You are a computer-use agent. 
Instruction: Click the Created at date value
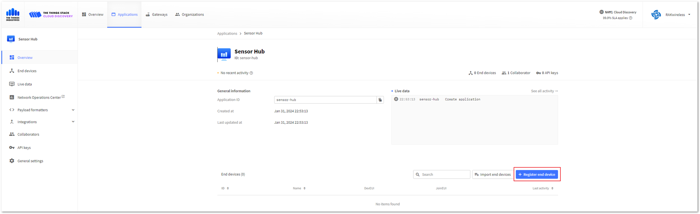click(x=291, y=111)
